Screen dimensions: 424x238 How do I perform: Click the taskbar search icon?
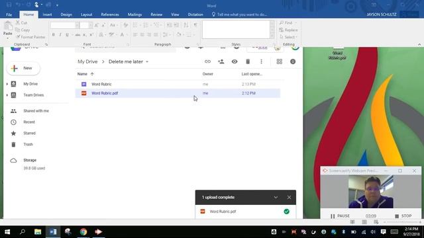tap(23, 232)
